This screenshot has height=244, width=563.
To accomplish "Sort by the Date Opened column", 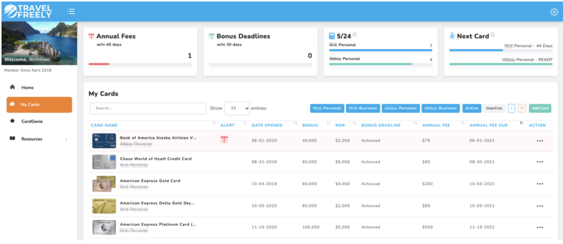I will pos(267,125).
